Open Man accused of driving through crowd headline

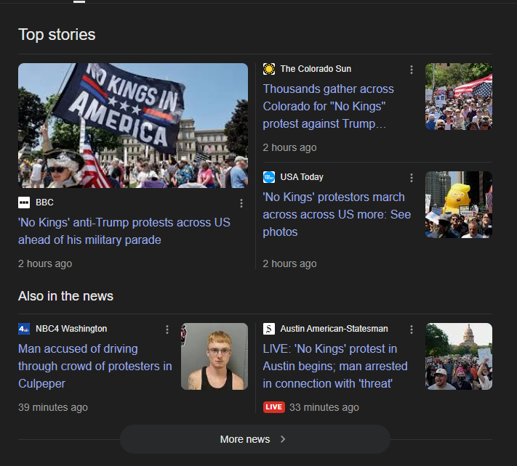[95, 366]
